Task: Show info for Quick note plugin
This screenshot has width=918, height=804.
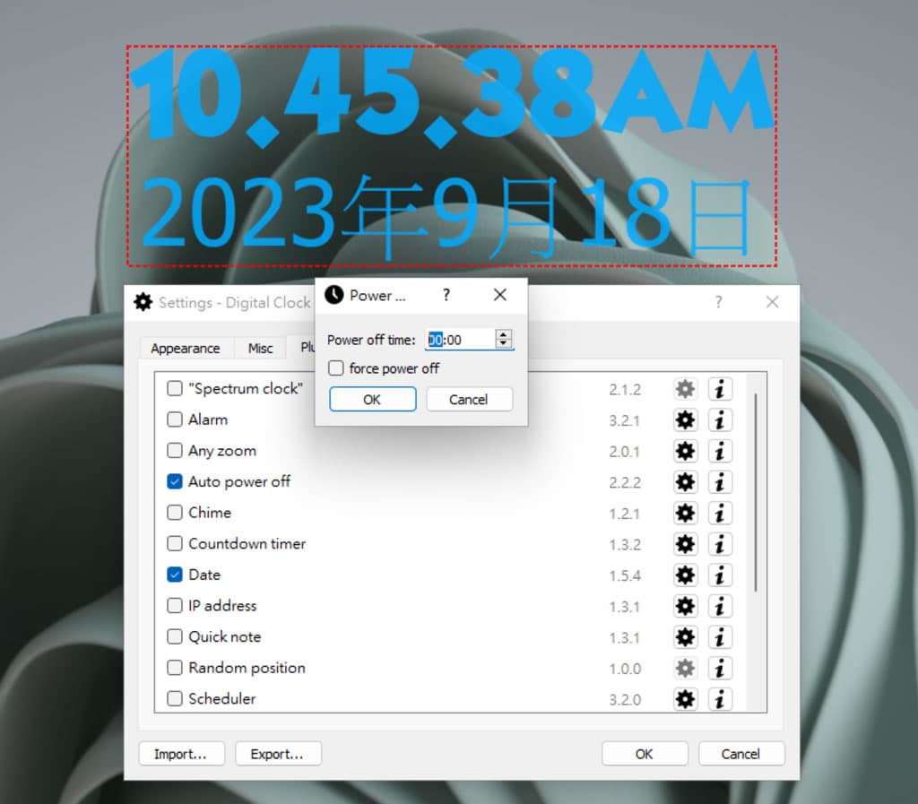Action: (720, 637)
